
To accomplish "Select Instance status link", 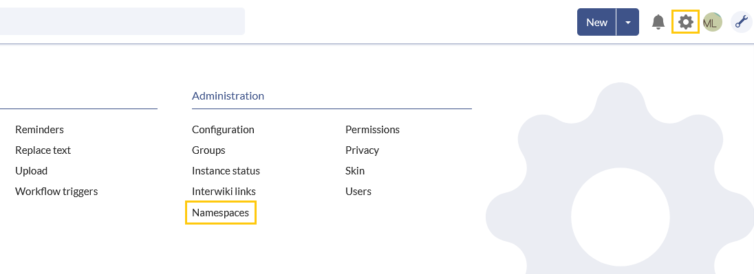I will (226, 171).
